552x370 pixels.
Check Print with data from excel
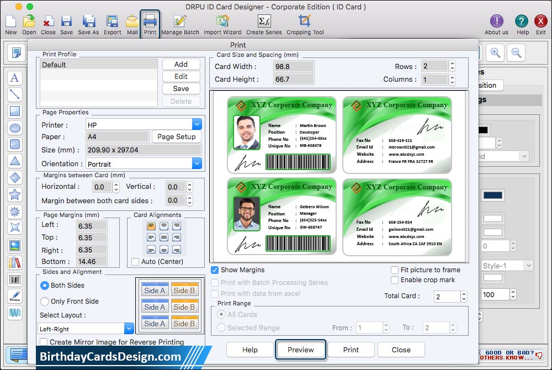click(214, 294)
